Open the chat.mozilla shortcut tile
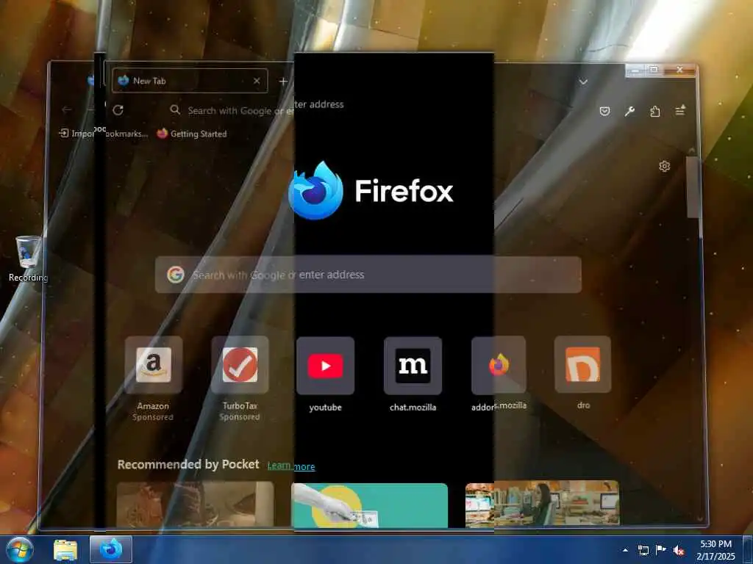 pyautogui.click(x=413, y=366)
